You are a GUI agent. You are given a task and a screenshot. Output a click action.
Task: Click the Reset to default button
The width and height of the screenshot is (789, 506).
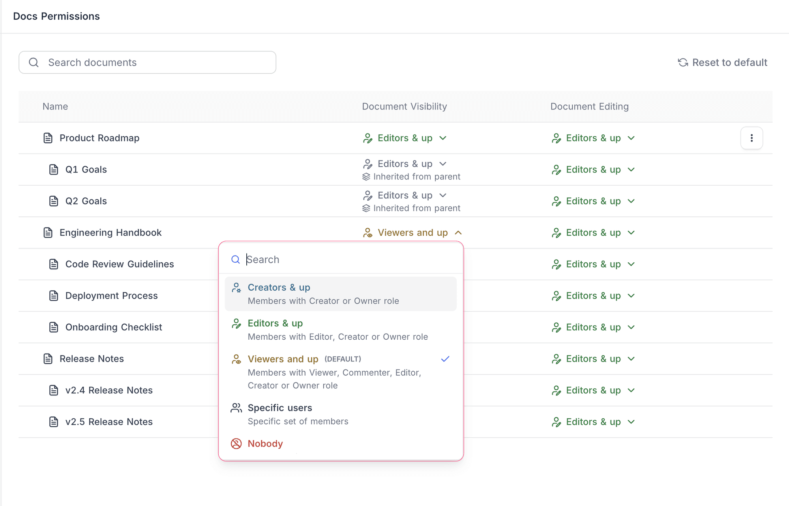pyautogui.click(x=722, y=62)
